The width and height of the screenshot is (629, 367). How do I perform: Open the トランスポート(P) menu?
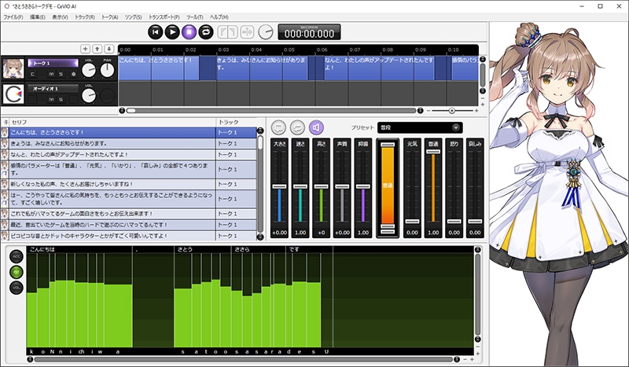pyautogui.click(x=164, y=17)
